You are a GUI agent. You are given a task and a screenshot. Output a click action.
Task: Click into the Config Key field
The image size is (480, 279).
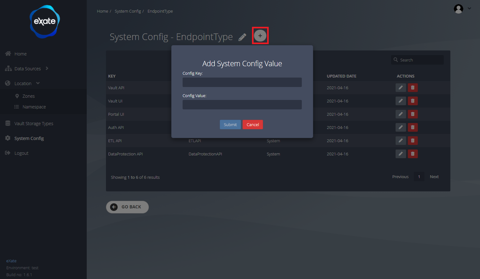pos(242,82)
